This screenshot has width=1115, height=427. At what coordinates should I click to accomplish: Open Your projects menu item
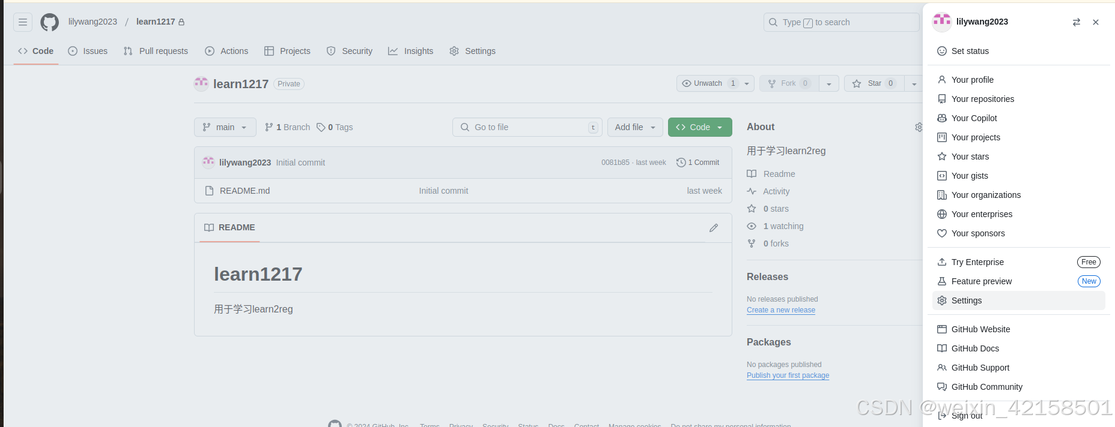pyautogui.click(x=1019, y=137)
